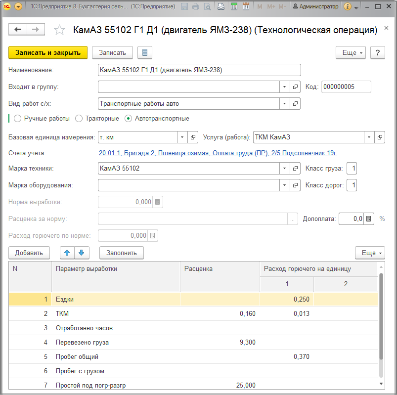Open the orange main menu dropdown icon

[18, 6]
